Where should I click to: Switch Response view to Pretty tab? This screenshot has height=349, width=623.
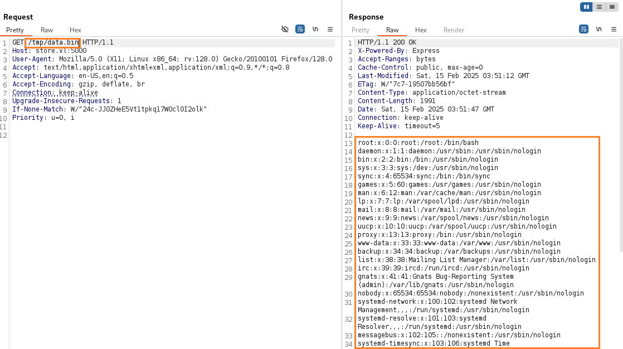point(361,30)
